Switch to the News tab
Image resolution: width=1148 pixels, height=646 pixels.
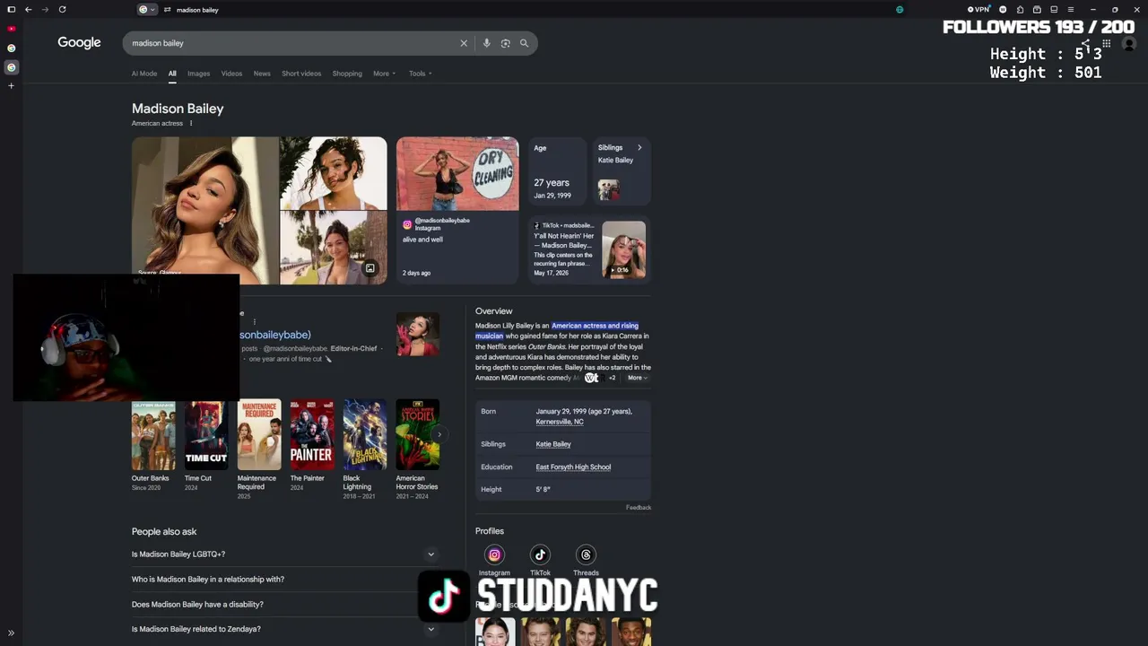pos(262,74)
